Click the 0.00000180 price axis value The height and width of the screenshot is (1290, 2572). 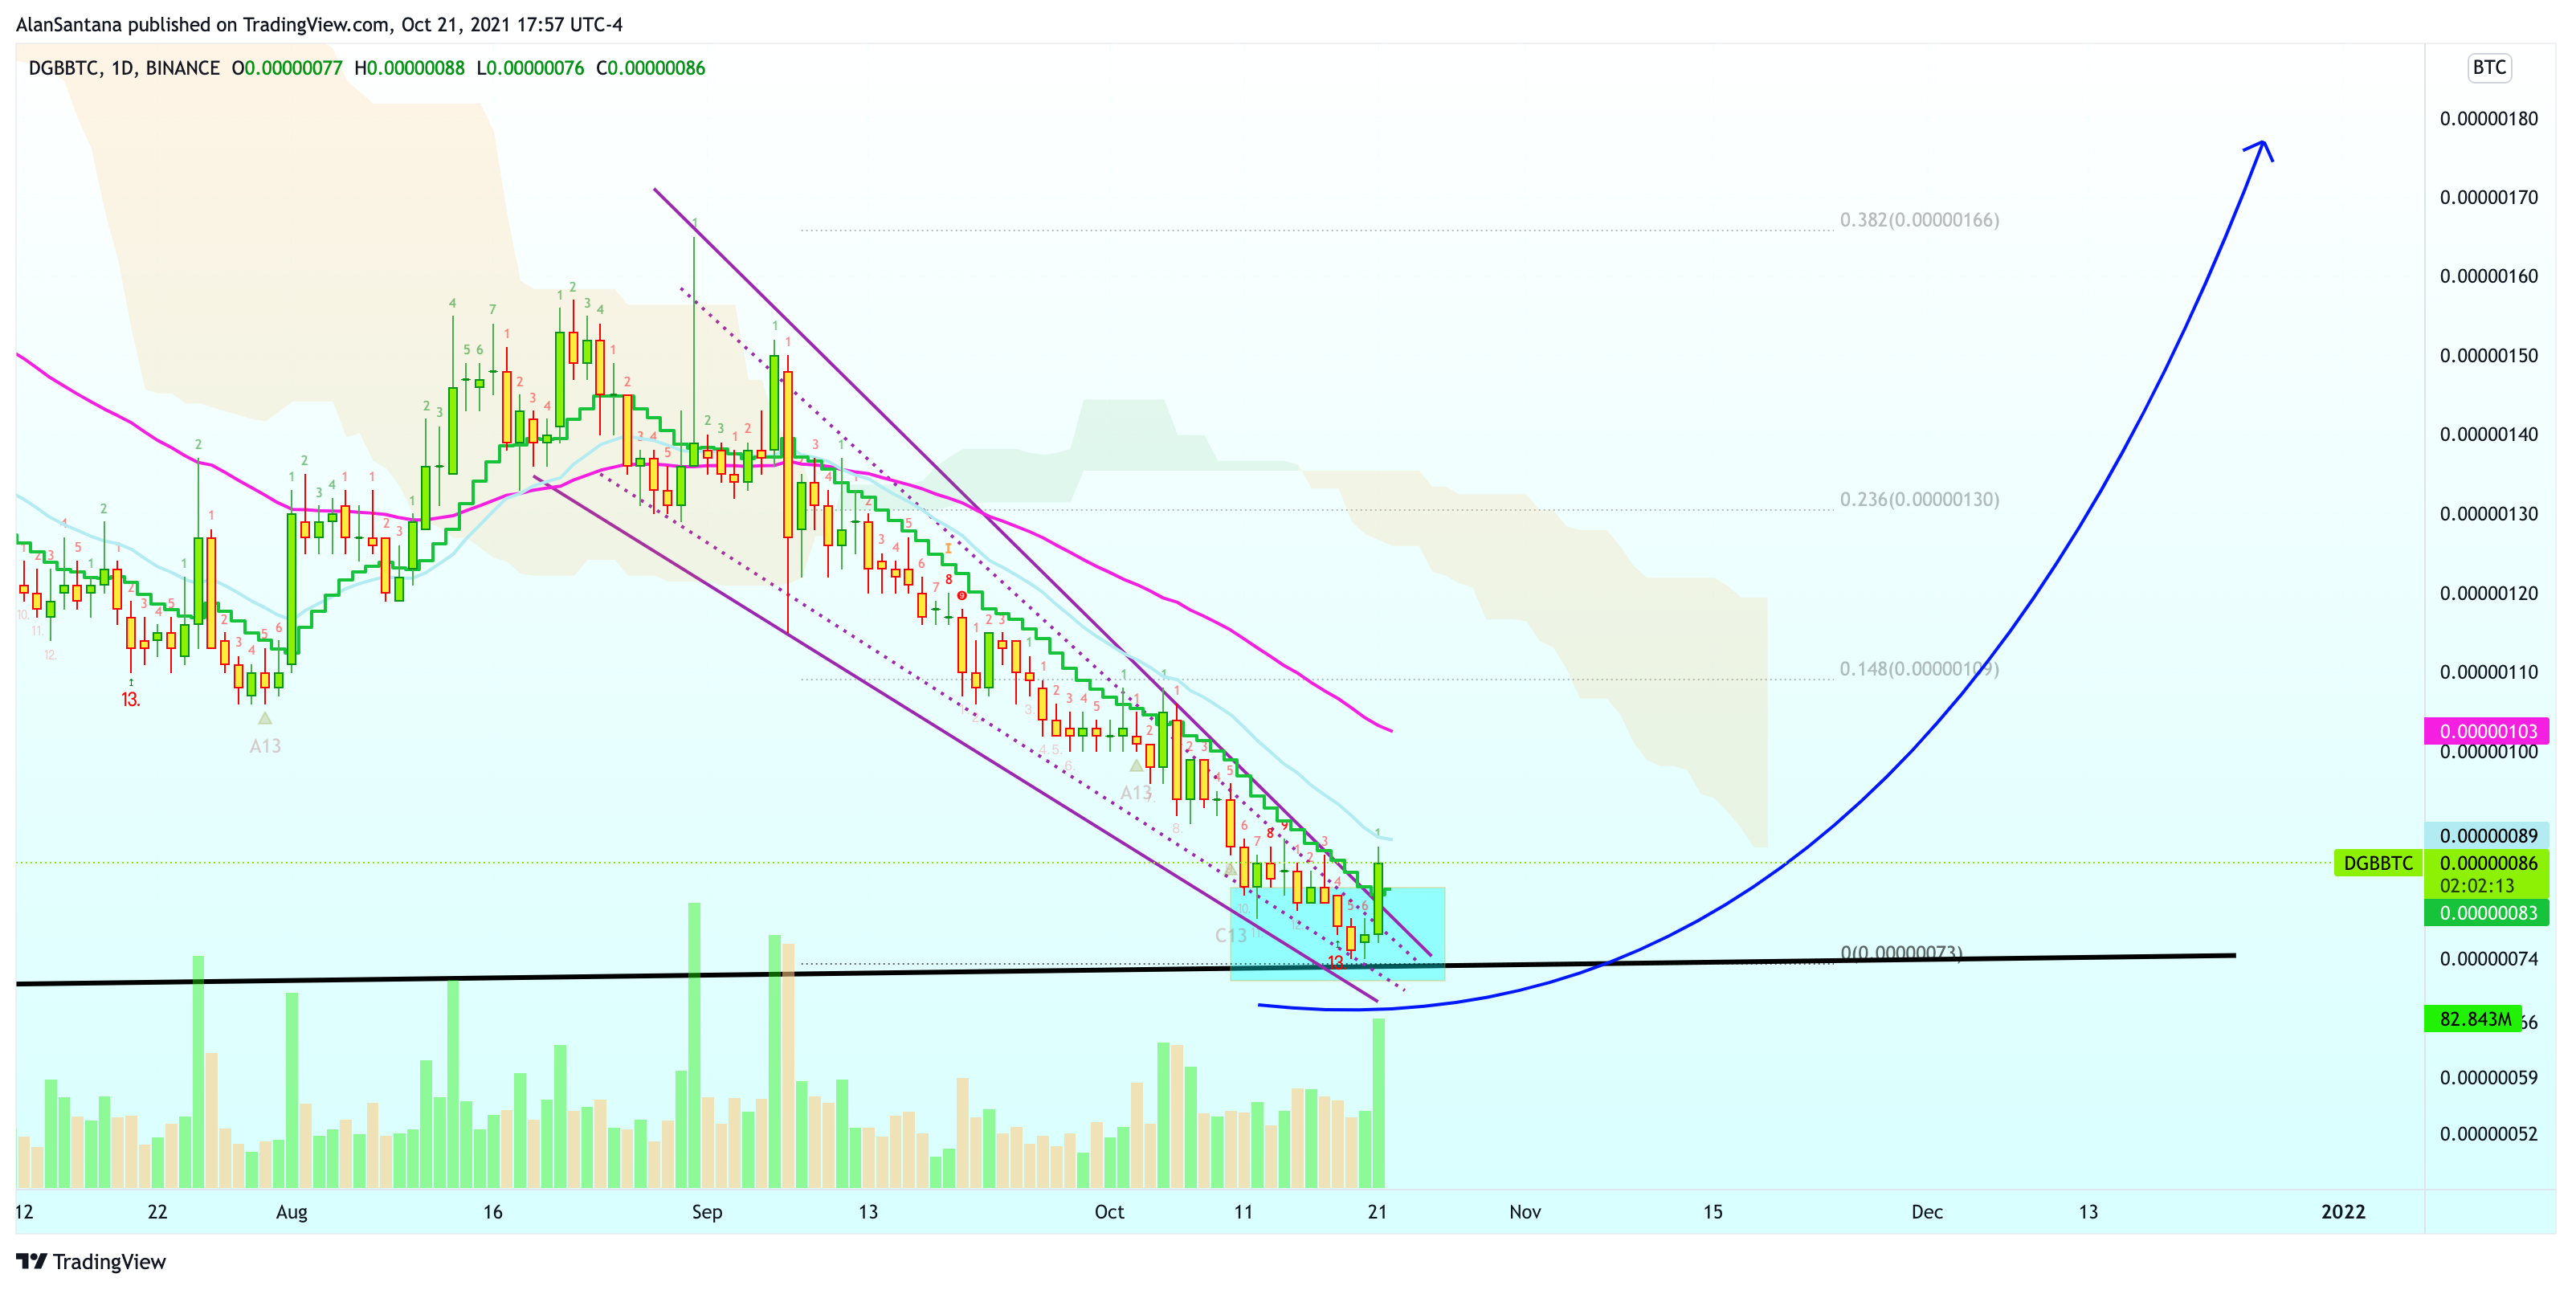[x=2488, y=119]
